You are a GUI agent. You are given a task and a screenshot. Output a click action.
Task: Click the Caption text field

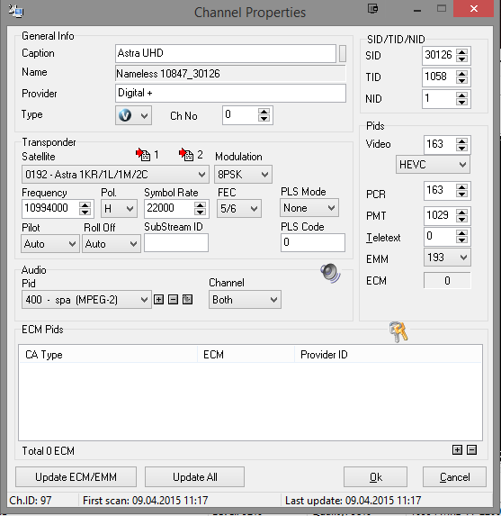226,53
